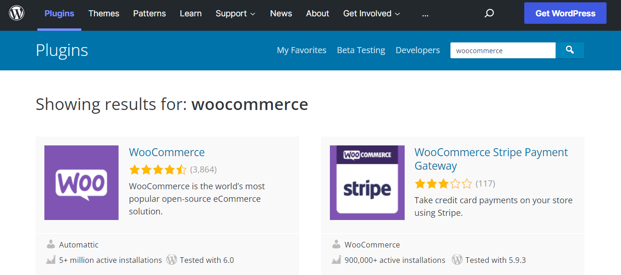Open the Beta Testing link
621x275 pixels.
coord(361,50)
